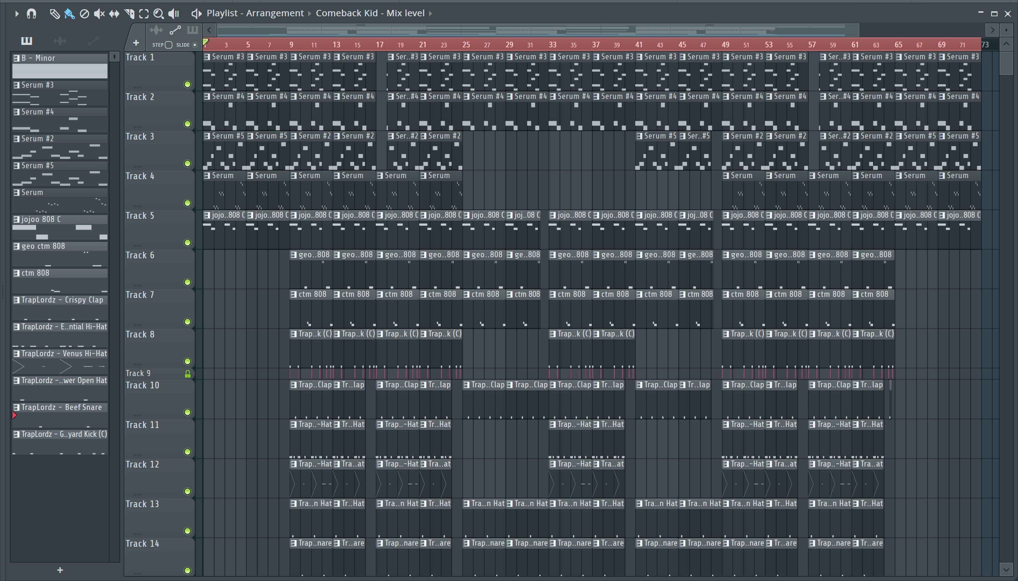The height and width of the screenshot is (581, 1018).
Task: Click the picker panel scrollbar handle
Action: [x=115, y=57]
